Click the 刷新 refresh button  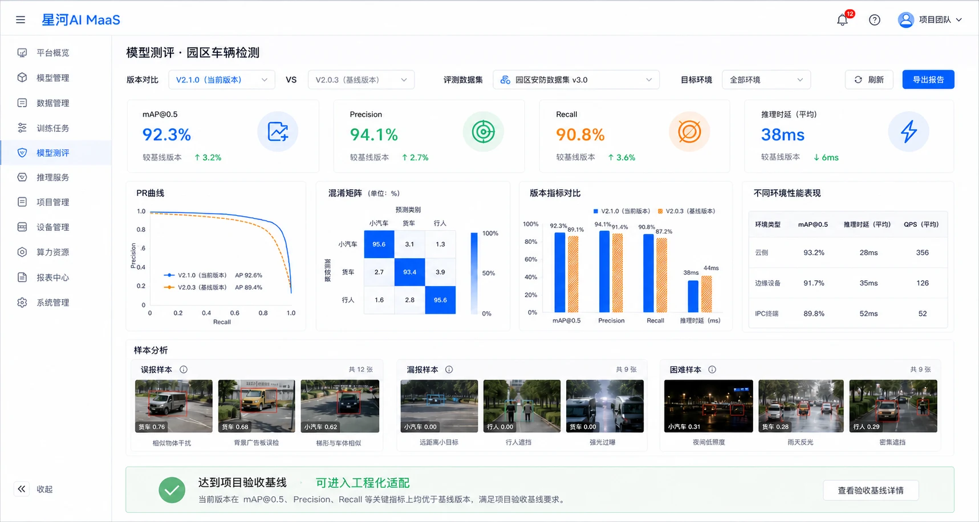tap(869, 80)
